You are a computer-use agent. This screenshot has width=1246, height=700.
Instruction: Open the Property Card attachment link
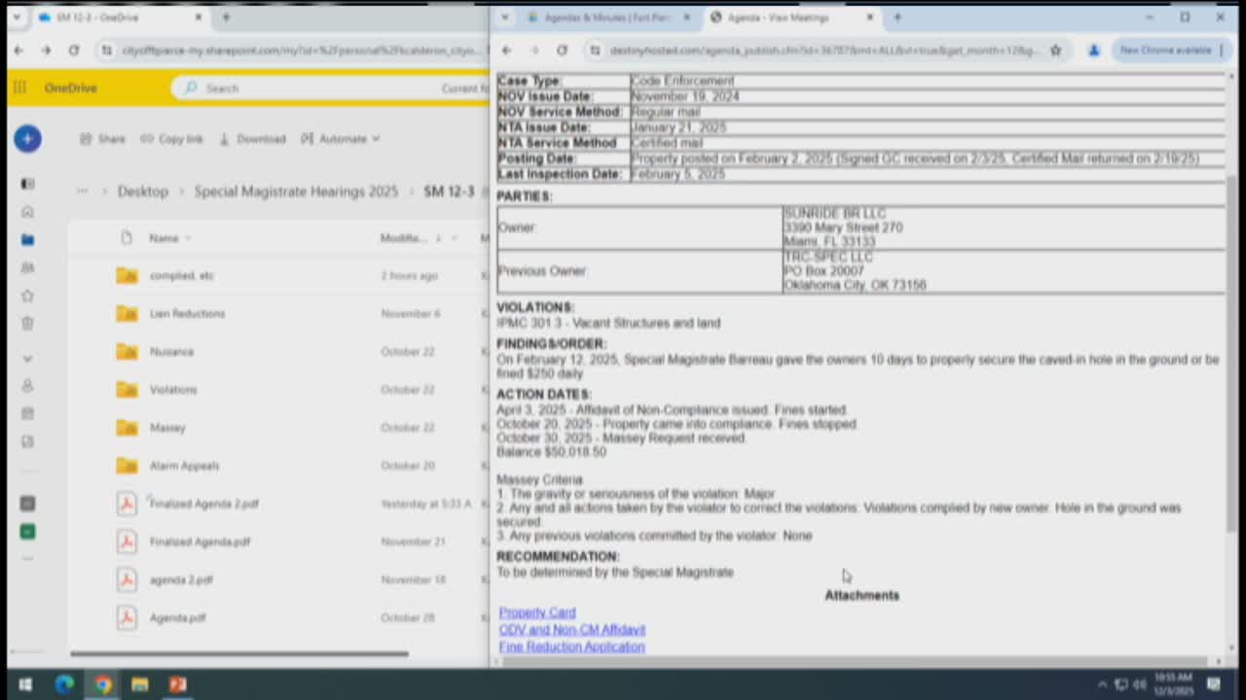point(537,612)
